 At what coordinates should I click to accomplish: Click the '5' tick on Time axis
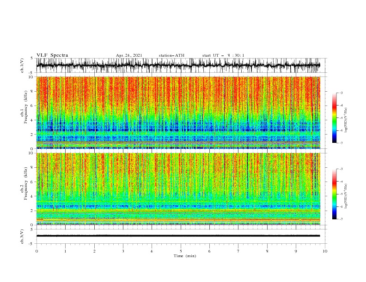click(x=181, y=251)
